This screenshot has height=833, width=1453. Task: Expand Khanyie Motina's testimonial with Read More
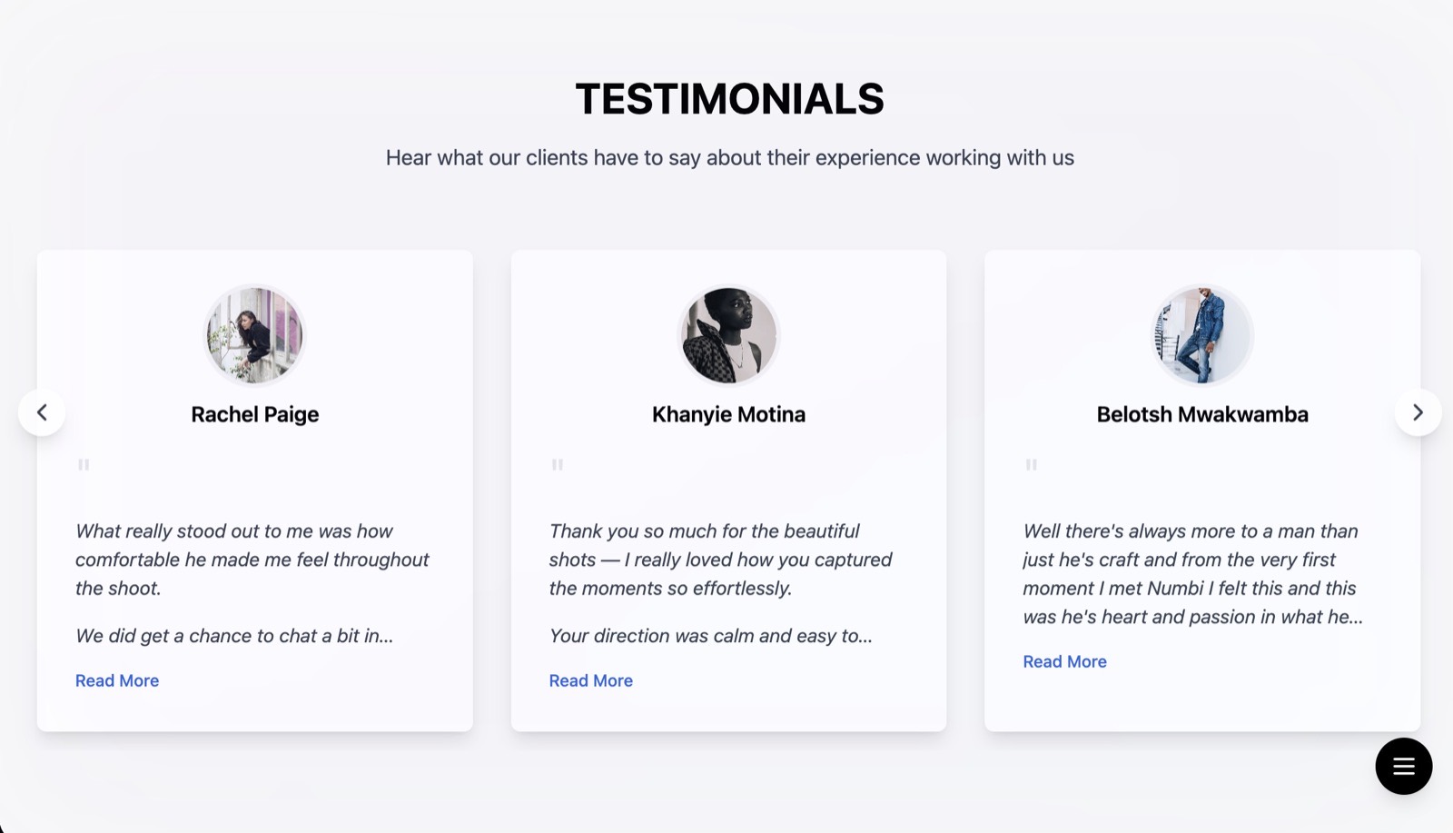tap(591, 680)
